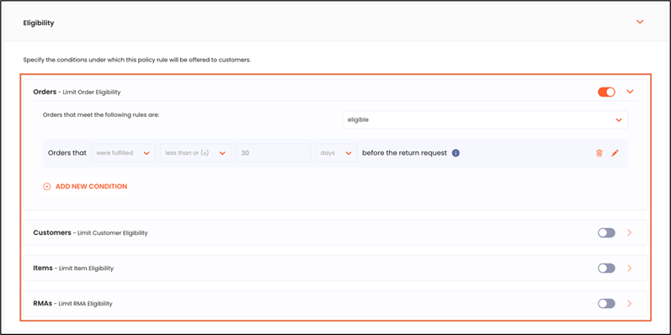Turn on the Items eligibility toggle
The height and width of the screenshot is (335, 671).
point(606,269)
